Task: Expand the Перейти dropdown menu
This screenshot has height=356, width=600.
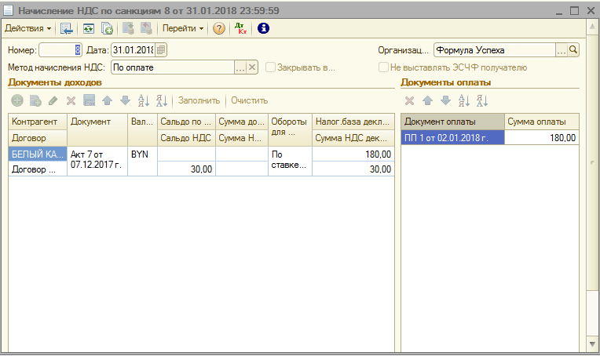Action: click(x=183, y=28)
